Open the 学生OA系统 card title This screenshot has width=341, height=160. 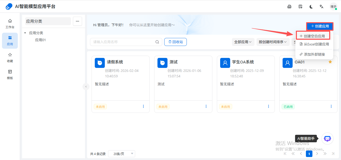point(243,62)
